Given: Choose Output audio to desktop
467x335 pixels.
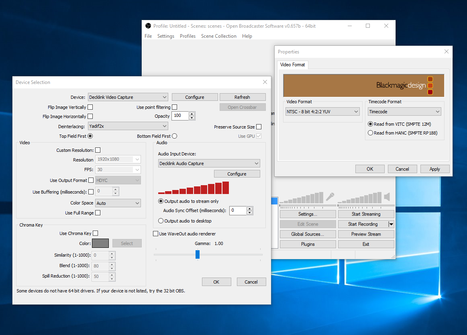Looking at the screenshot, I should pos(161,221).
